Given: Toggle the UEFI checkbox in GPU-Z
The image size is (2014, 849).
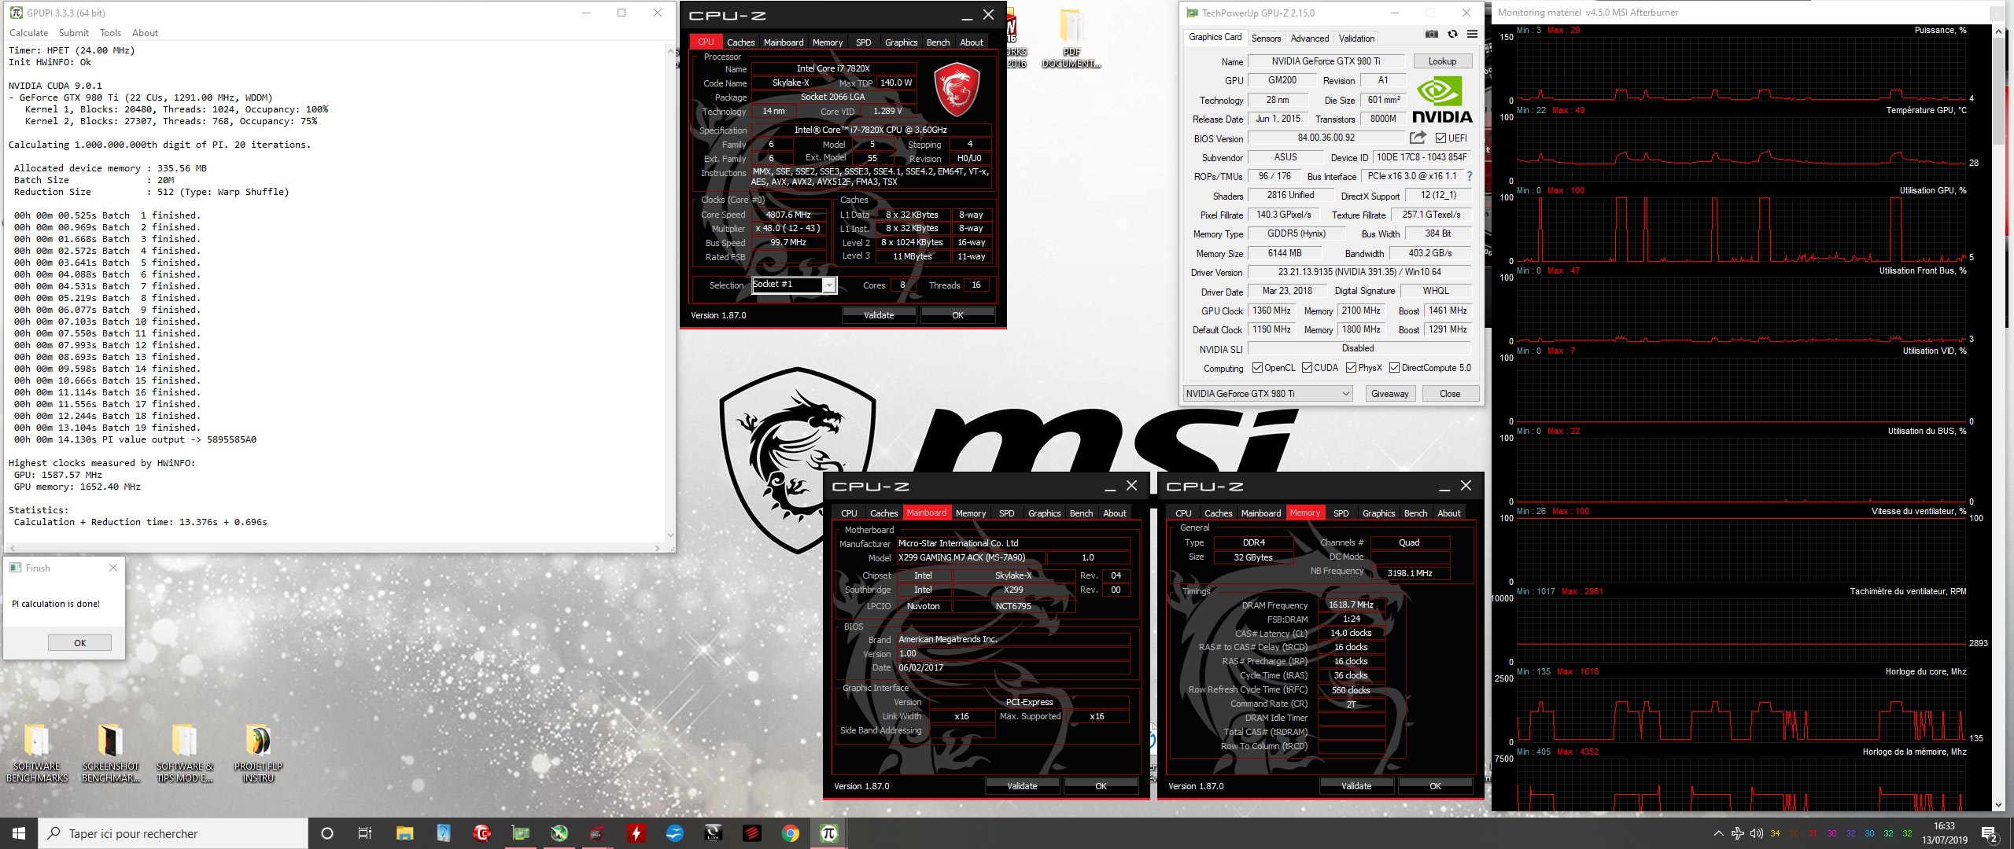Looking at the screenshot, I should coord(1440,138).
